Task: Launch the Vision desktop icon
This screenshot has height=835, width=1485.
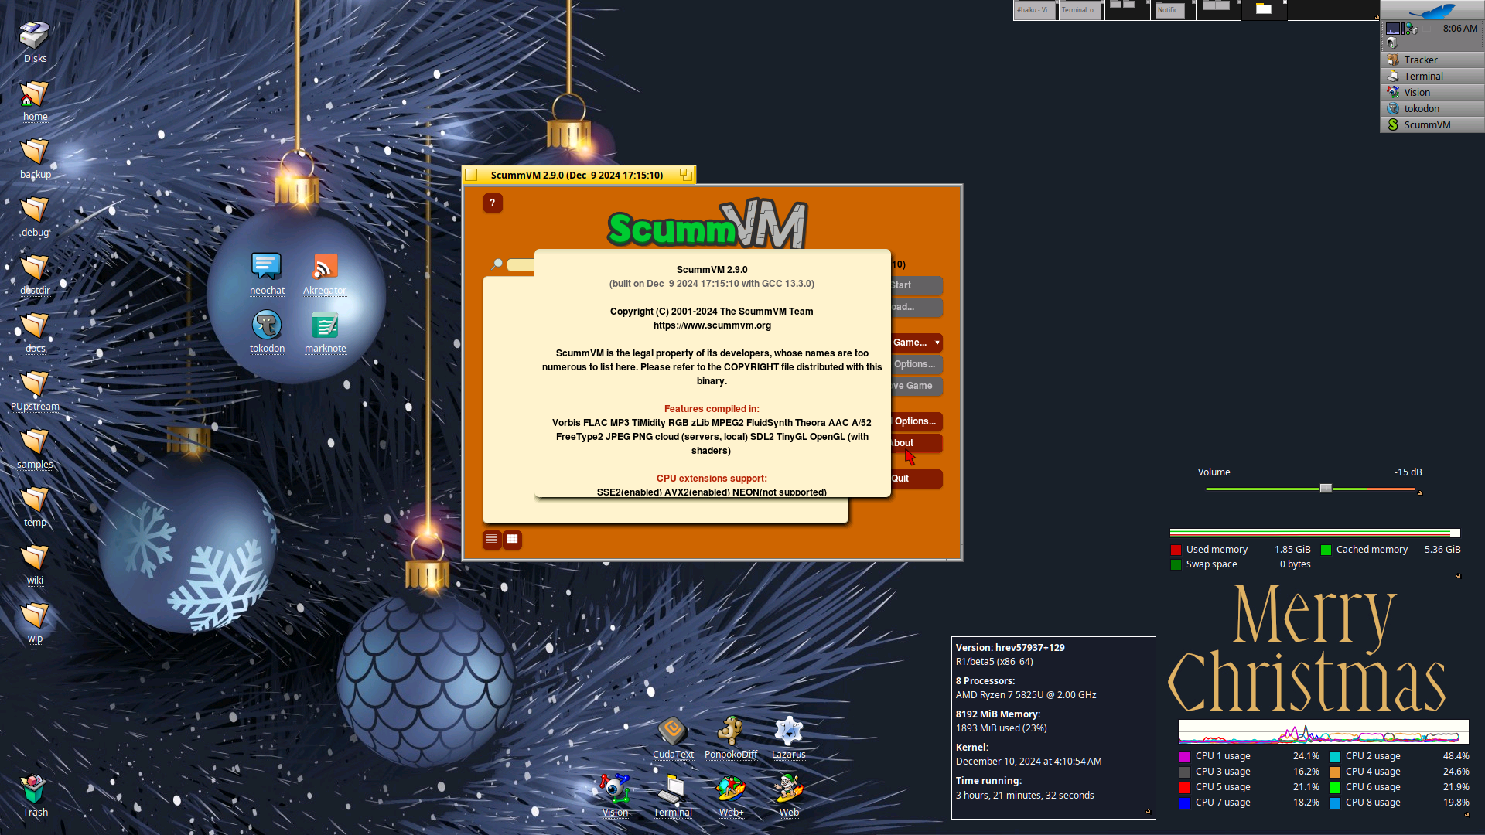Action: pyautogui.click(x=615, y=796)
